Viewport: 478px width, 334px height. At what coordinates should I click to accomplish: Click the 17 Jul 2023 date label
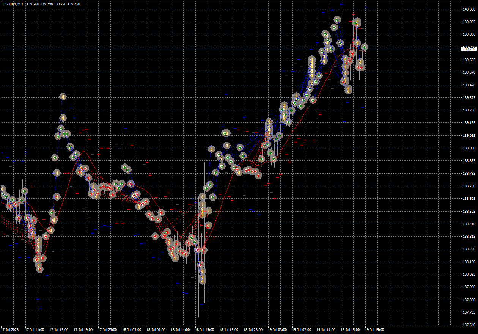point(9,330)
